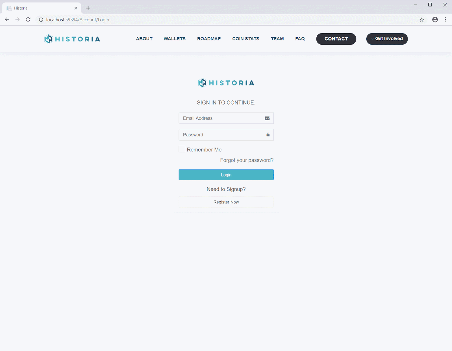452x351 pixels.
Task: Go to the About menu item
Action: pyautogui.click(x=144, y=39)
